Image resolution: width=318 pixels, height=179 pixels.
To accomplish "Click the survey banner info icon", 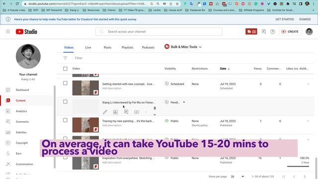I will pos(8,19).
